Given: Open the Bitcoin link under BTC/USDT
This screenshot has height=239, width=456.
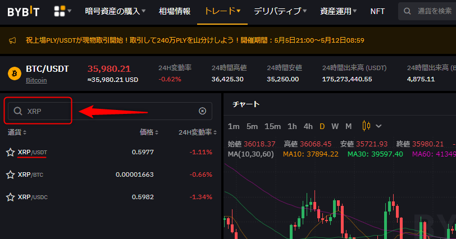Looking at the screenshot, I should 37,80.
